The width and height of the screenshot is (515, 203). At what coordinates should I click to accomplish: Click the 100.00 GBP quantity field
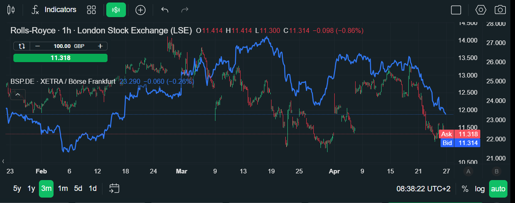pyautogui.click(x=69, y=46)
